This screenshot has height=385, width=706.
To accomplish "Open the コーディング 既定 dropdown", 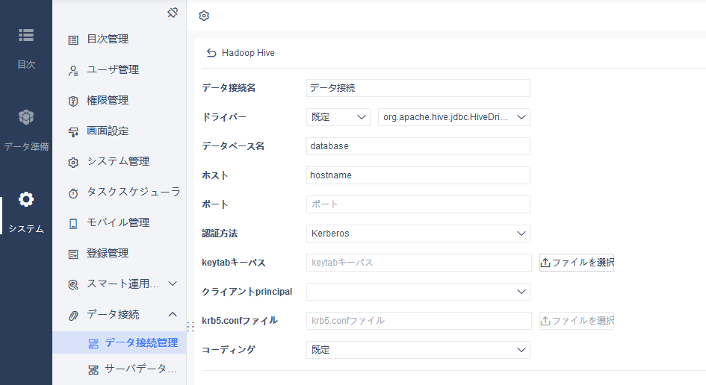I will pyautogui.click(x=418, y=350).
